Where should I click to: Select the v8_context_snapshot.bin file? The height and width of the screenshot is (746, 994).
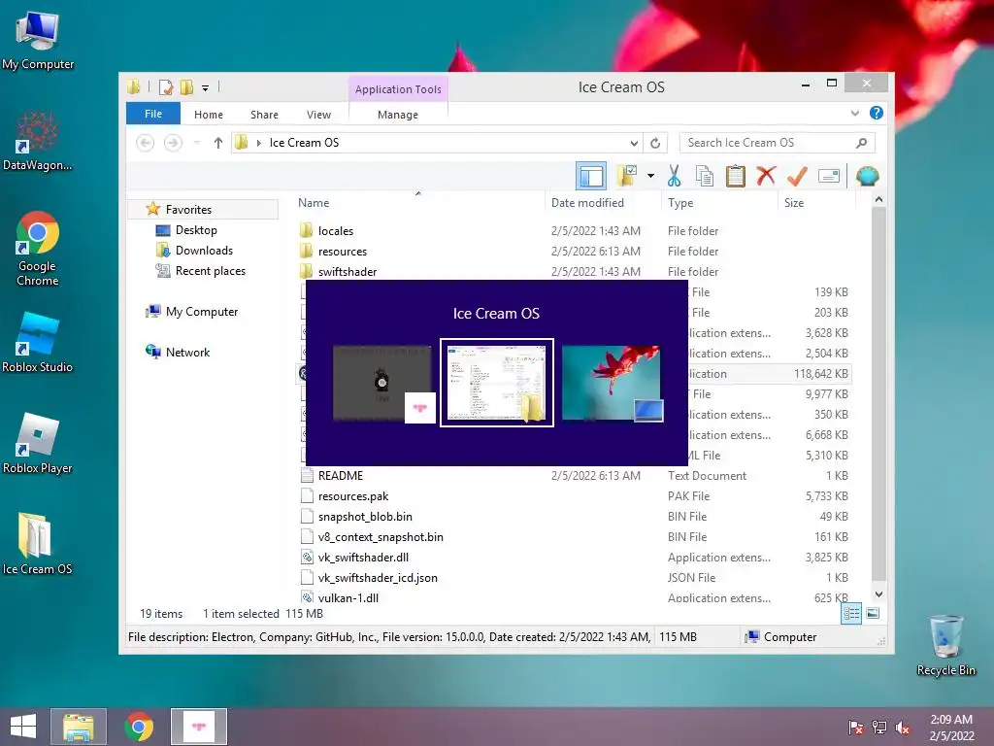381,536
